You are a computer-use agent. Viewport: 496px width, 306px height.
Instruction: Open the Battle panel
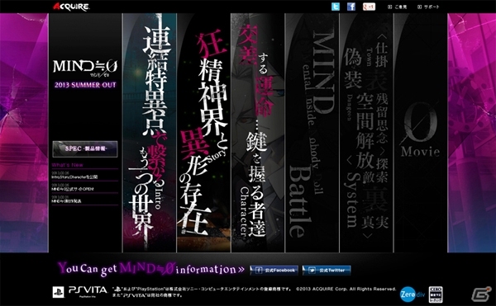tap(312, 133)
